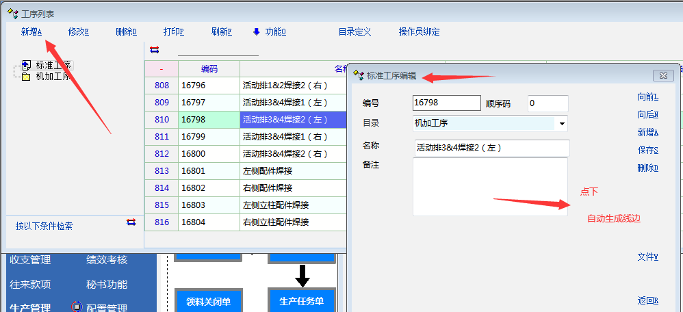
Task: Click the 新增 button in the 工序列表 toolbar
Action: [31, 31]
